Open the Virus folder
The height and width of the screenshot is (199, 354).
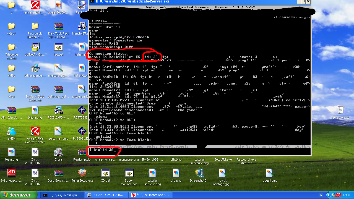(x=11, y=89)
